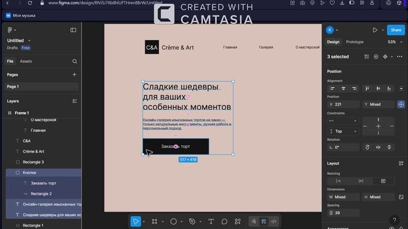Viewport: 408px width, 229px height.
Task: Toggle the absolute position button
Action: [x=401, y=104]
